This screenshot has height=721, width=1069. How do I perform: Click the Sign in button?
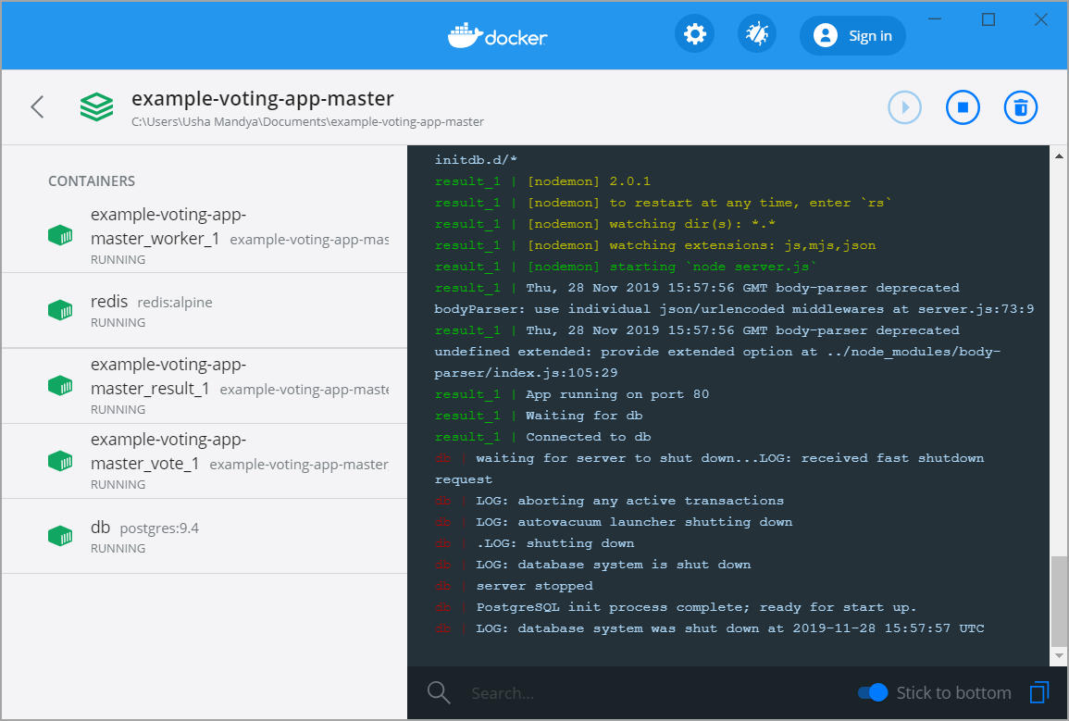(852, 34)
